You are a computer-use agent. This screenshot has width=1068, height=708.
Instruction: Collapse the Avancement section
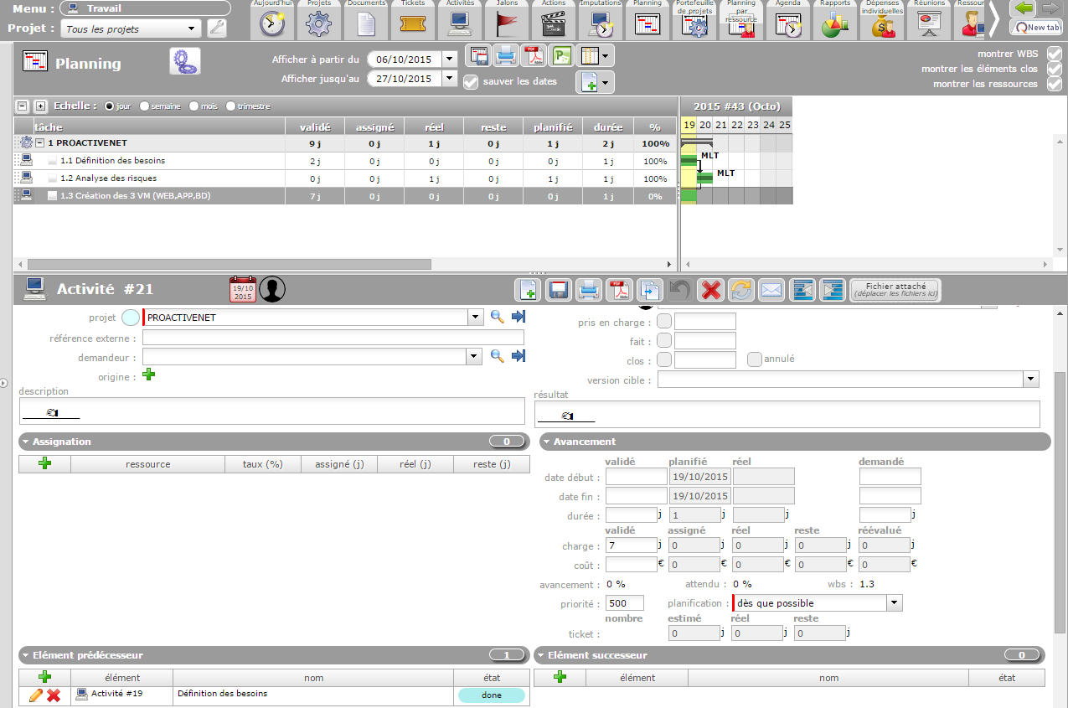point(546,442)
